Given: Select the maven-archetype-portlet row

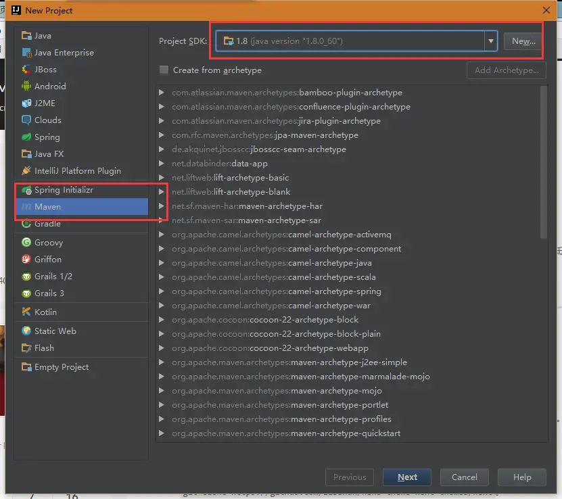Looking at the screenshot, I should pos(348,405).
